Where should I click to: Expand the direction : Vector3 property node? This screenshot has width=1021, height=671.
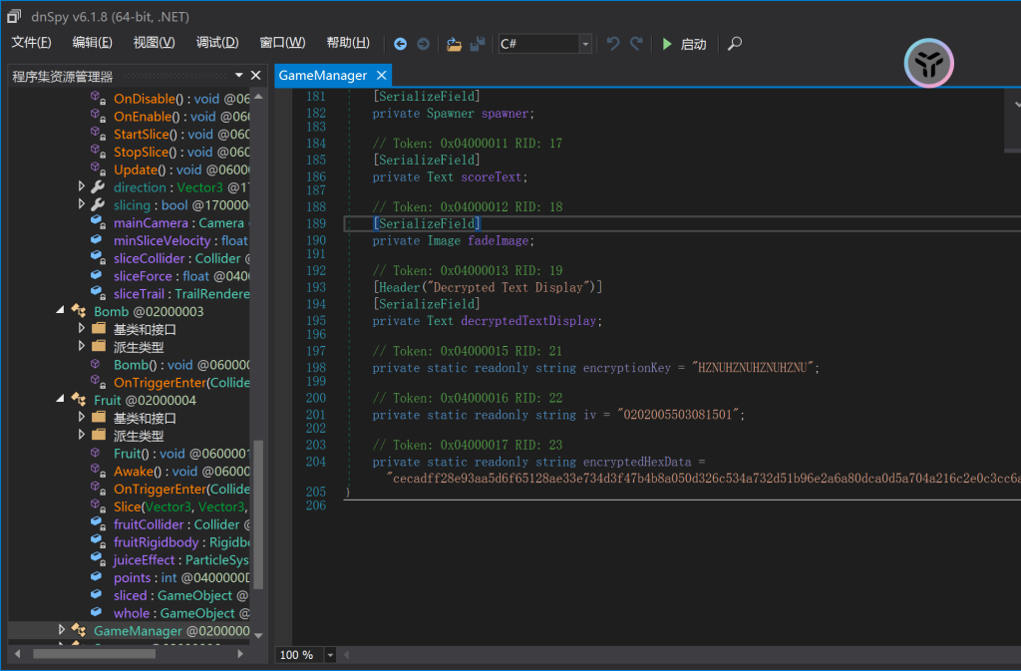coord(82,186)
